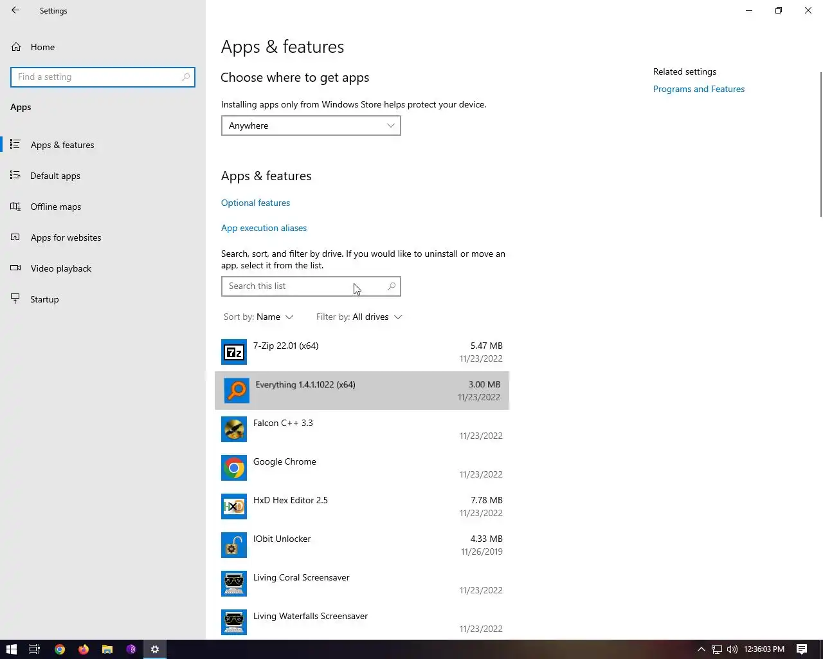The image size is (823, 659).
Task: Select Everything 1.4.1.1022 (x64) entry
Action: pyautogui.click(x=362, y=391)
